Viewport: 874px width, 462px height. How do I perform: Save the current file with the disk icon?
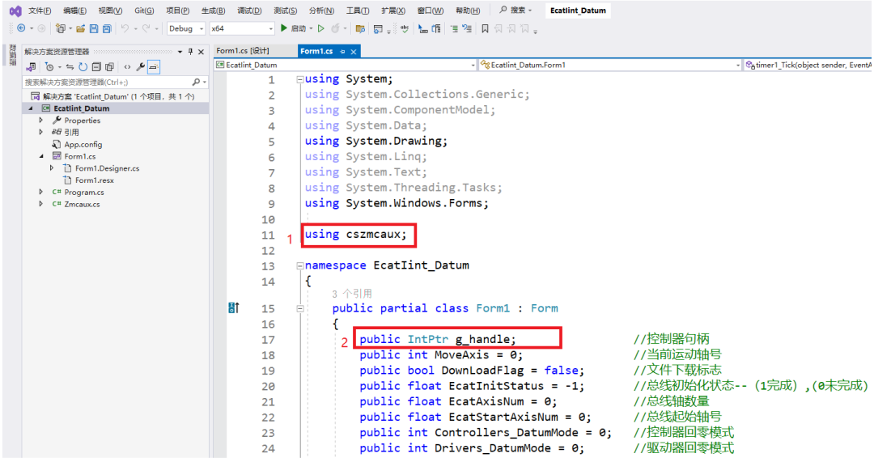click(x=94, y=28)
